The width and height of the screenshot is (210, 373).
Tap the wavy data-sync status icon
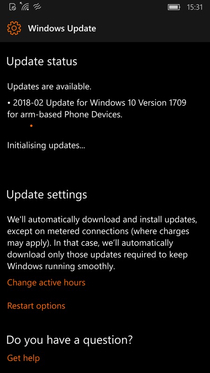[x=37, y=7]
